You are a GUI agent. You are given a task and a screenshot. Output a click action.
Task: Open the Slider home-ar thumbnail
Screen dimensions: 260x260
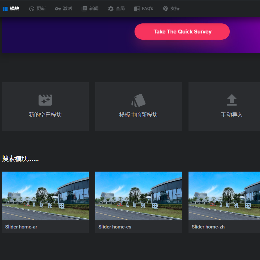click(45, 196)
